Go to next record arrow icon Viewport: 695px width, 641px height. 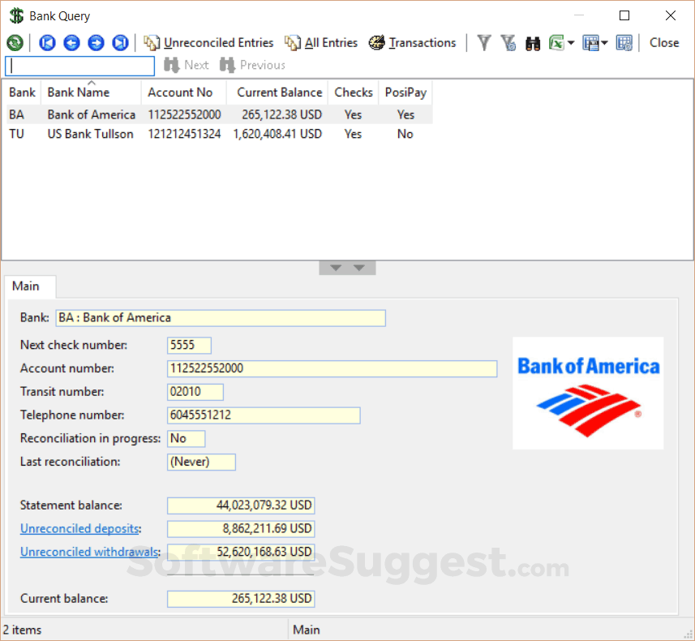pos(96,43)
